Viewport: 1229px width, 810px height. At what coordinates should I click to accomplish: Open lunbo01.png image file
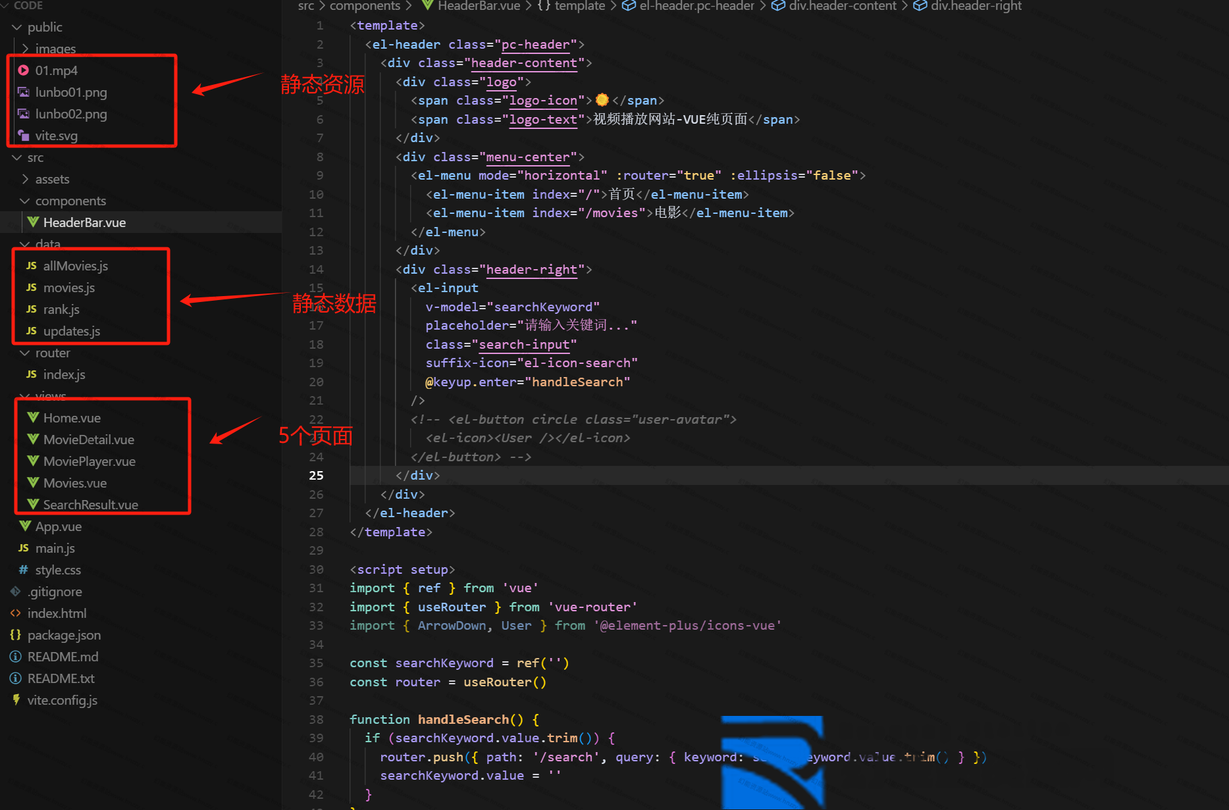click(70, 92)
